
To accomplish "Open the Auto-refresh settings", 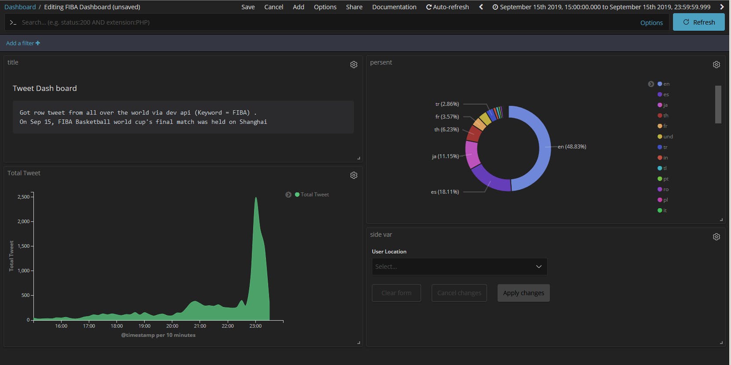I will (x=447, y=7).
